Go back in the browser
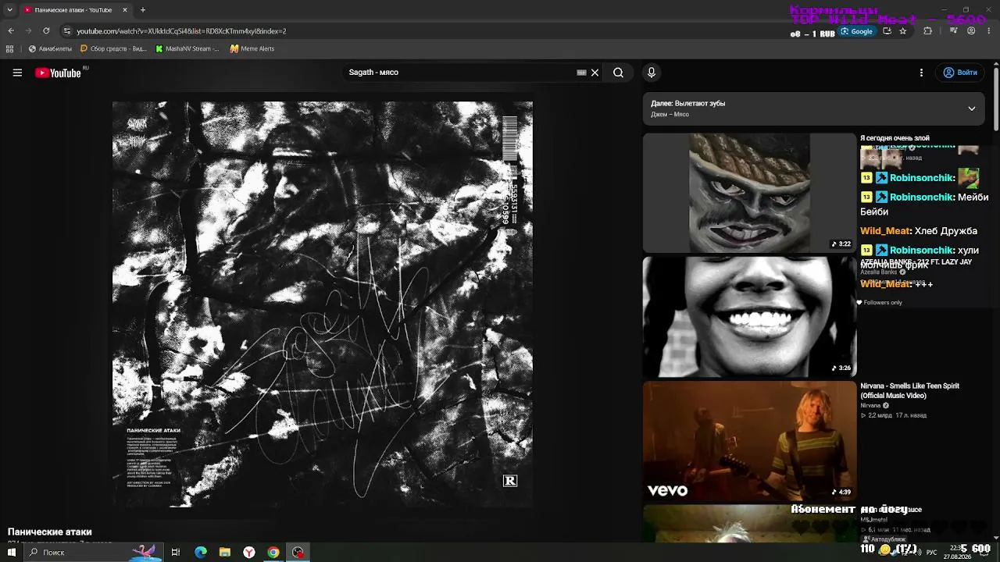Image resolution: width=1000 pixels, height=562 pixels. pos(10,31)
